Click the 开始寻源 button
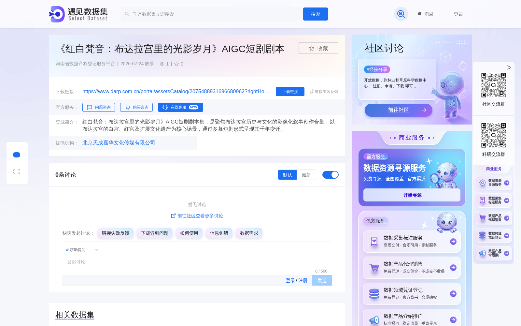 412,195
